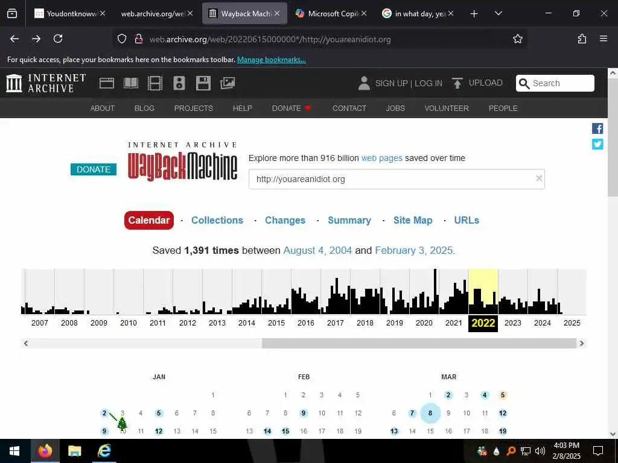The width and height of the screenshot is (618, 463).
Task: Open notification center
Action: [598, 451]
